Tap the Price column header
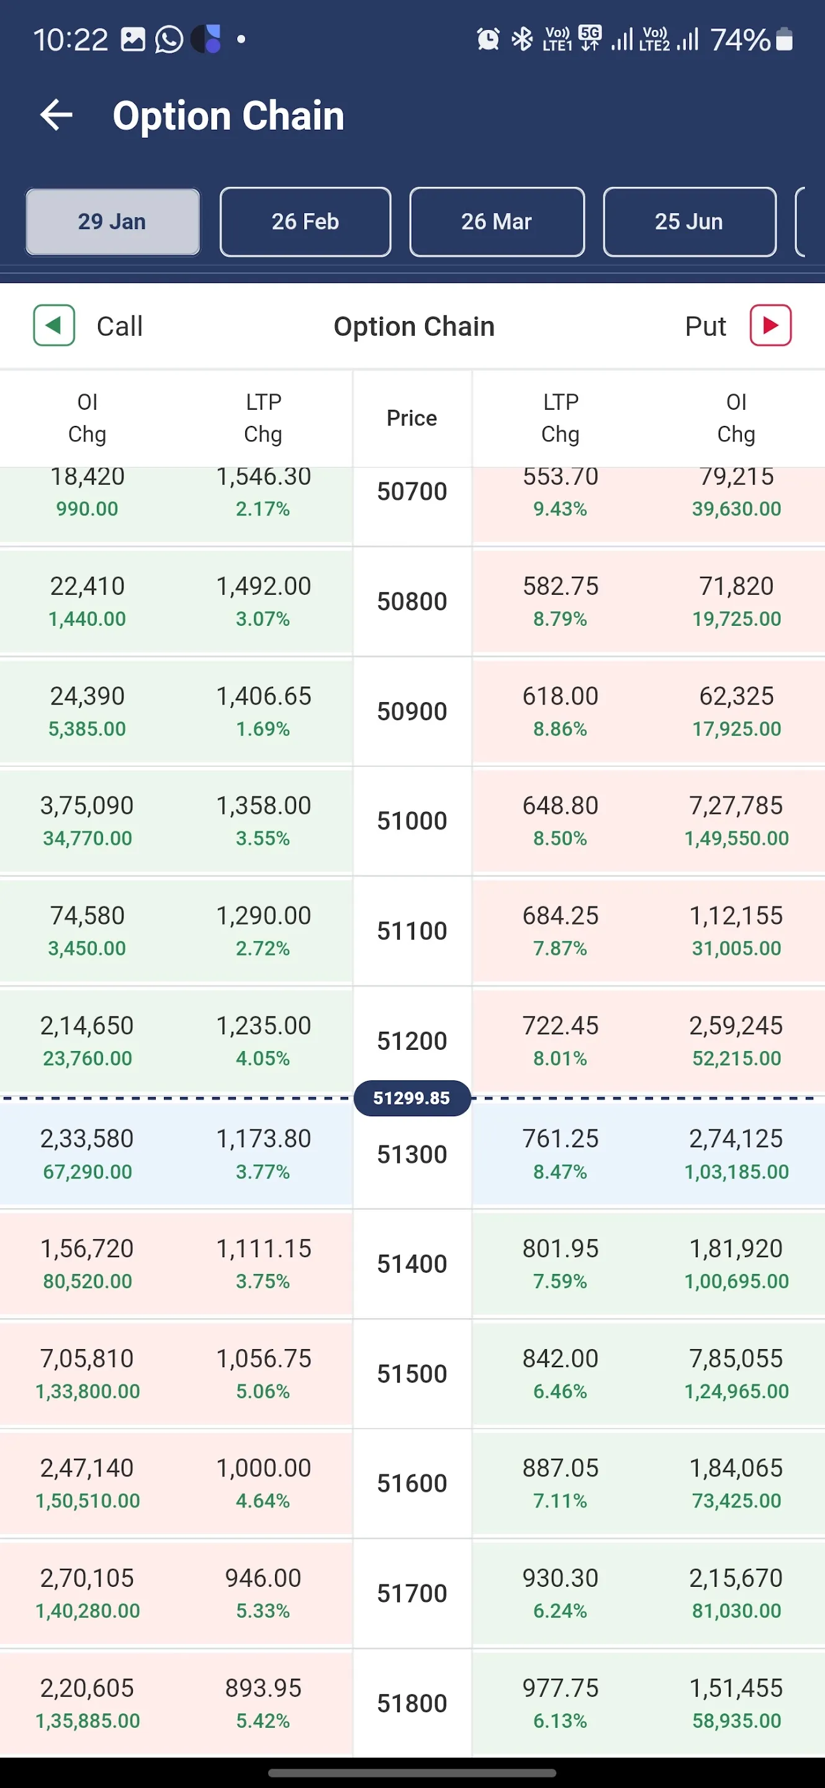Screen dimensions: 825x1788 (x=412, y=418)
